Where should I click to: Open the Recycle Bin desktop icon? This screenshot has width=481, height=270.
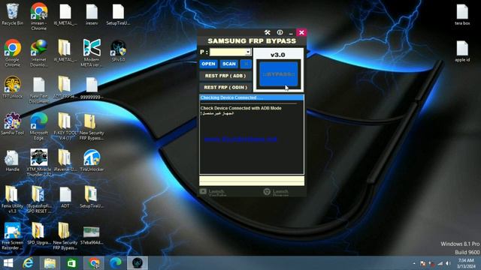12,15
